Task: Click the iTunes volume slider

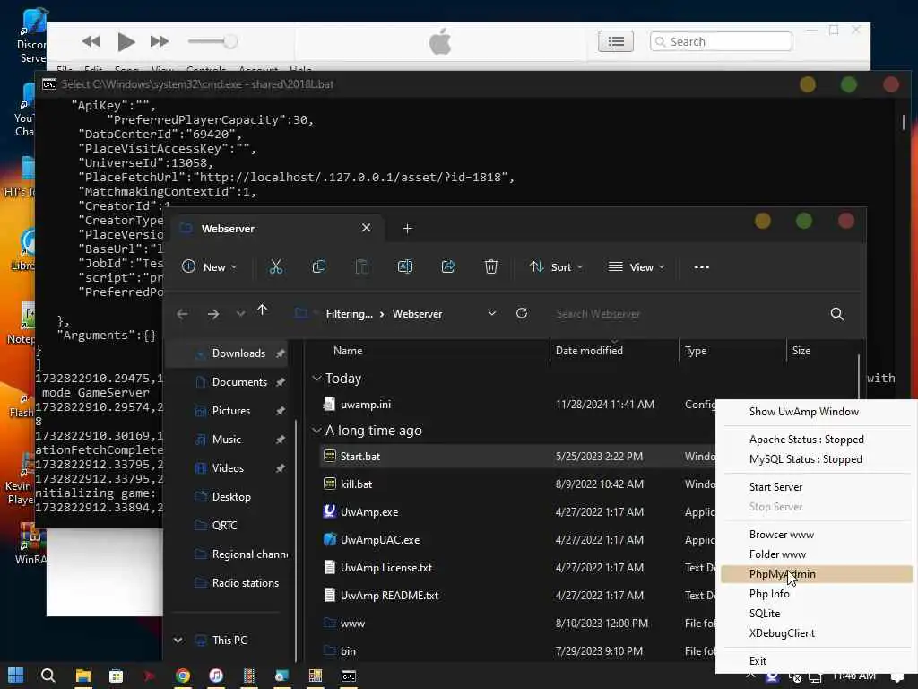Action: coord(212,41)
